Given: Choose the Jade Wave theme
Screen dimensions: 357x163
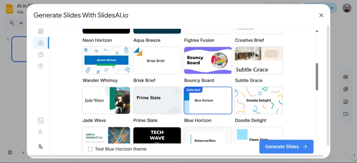Looking at the screenshot, I should pos(106,100).
